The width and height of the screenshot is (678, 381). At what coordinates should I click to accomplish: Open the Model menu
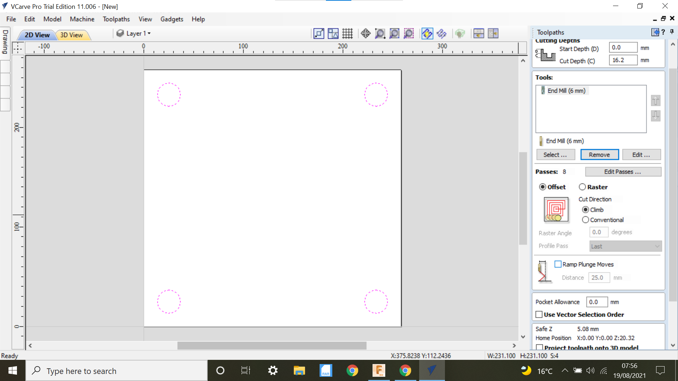tap(52, 19)
